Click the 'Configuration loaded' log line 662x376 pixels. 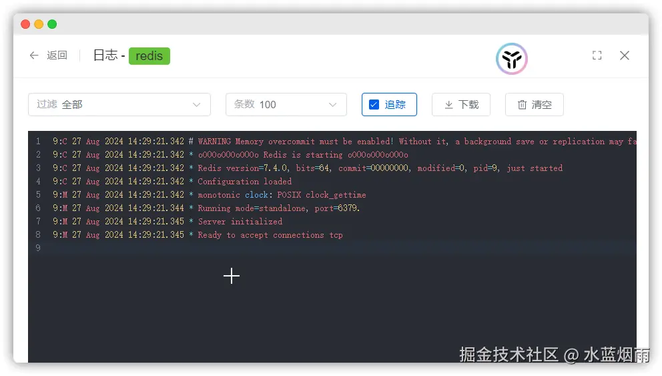click(172, 181)
